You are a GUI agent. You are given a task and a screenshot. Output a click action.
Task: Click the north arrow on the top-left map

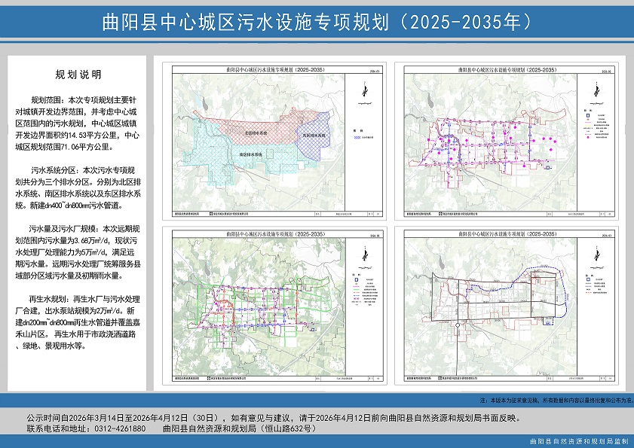pos(361,93)
